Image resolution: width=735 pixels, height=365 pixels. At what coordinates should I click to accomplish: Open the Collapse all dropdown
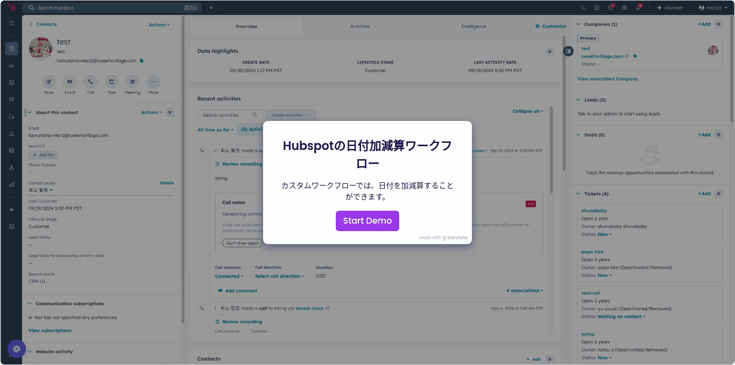pyautogui.click(x=528, y=111)
